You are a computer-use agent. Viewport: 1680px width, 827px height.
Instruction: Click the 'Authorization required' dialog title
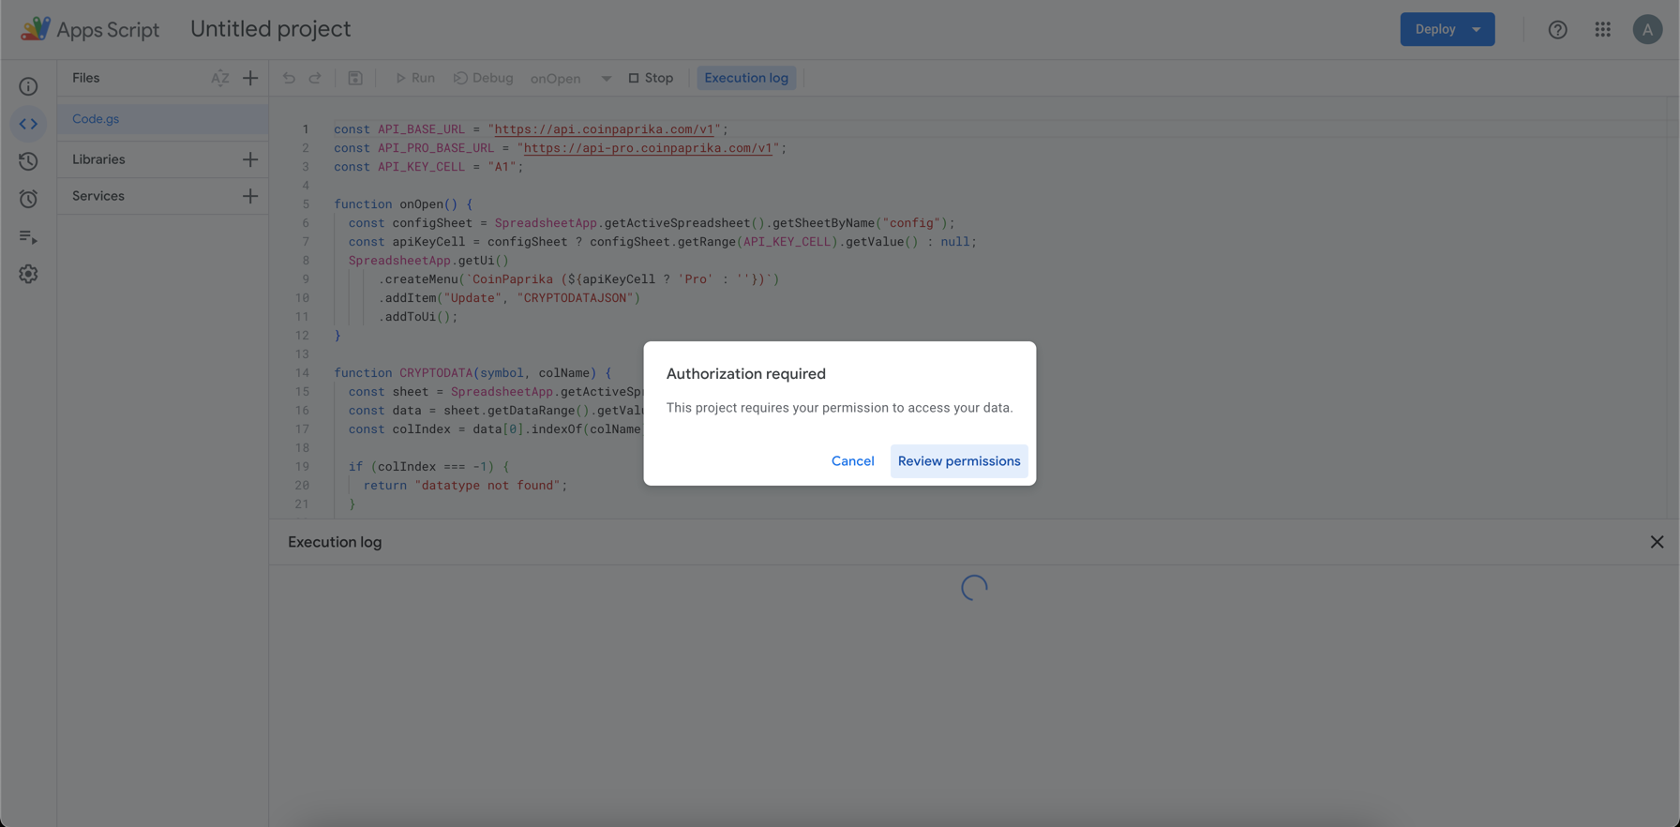pos(746,374)
